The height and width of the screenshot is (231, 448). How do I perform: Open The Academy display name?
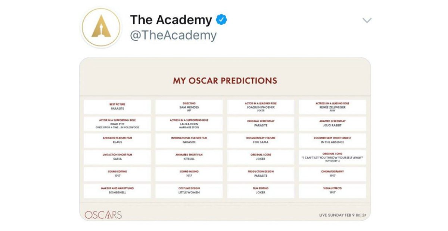pyautogui.click(x=171, y=20)
